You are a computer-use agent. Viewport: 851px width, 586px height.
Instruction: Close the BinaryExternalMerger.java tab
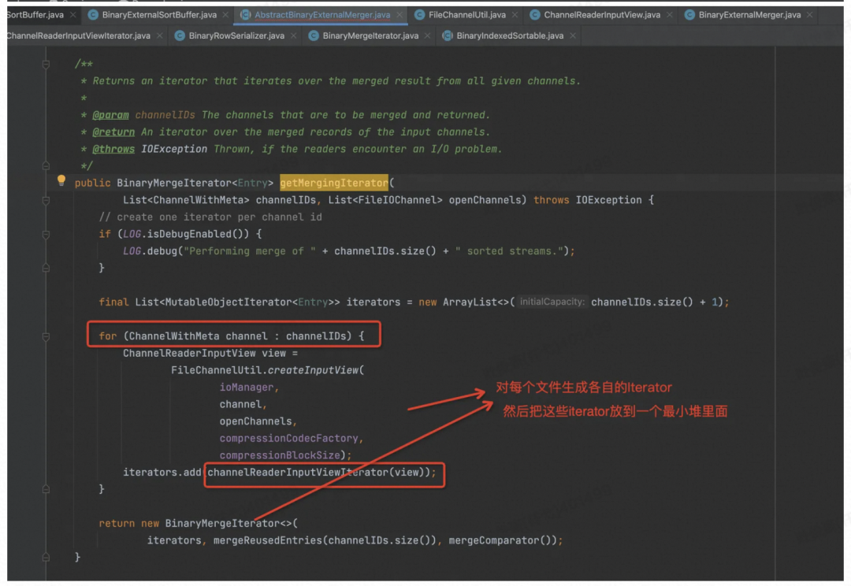click(810, 15)
